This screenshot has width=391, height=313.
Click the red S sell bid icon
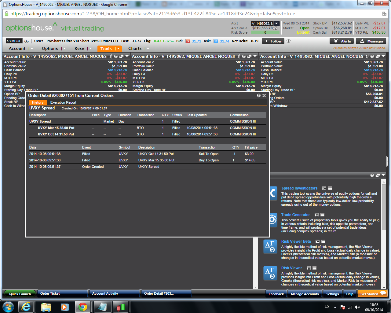pyautogui.click(x=188, y=41)
